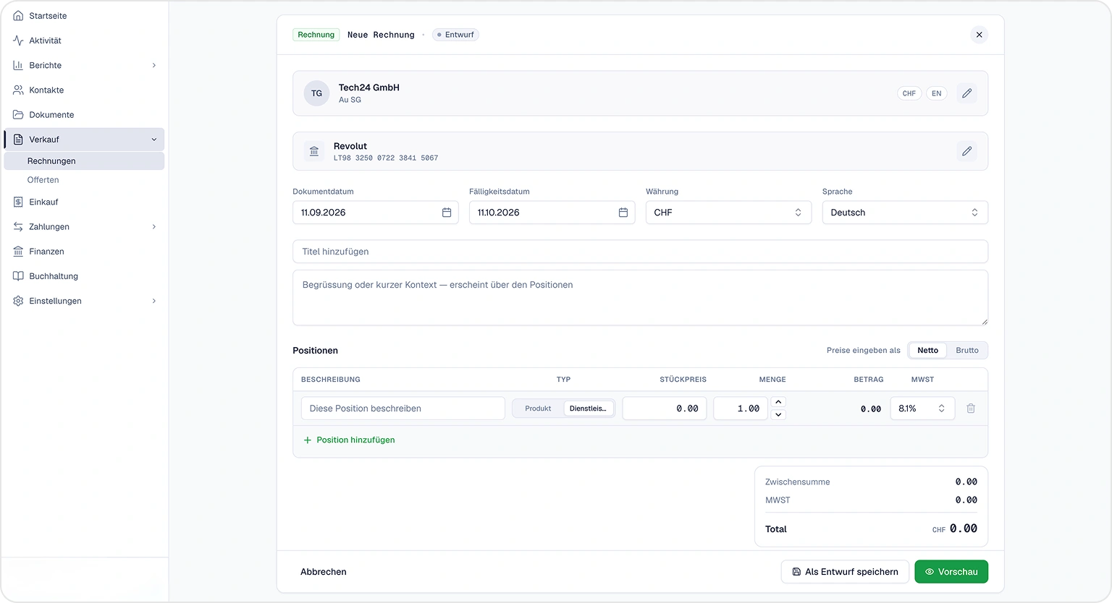Click the Buchhaltung book icon
Image resolution: width=1112 pixels, height=603 pixels.
click(x=18, y=276)
